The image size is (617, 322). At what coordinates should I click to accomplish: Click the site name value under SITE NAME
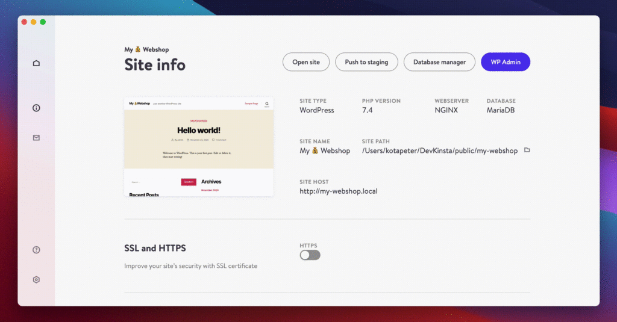tap(325, 150)
